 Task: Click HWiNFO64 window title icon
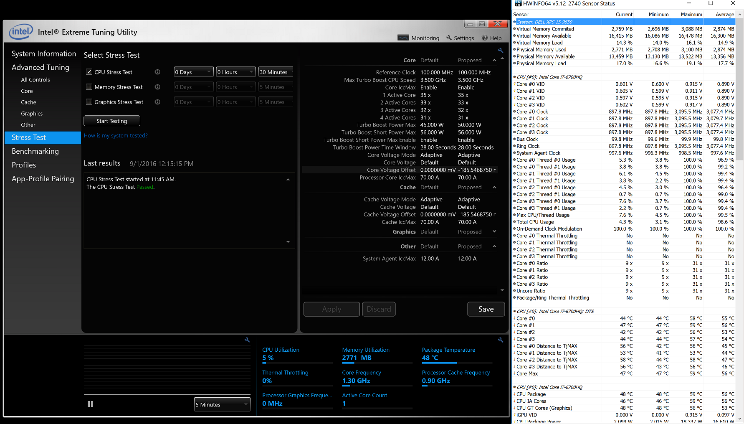[518, 3]
